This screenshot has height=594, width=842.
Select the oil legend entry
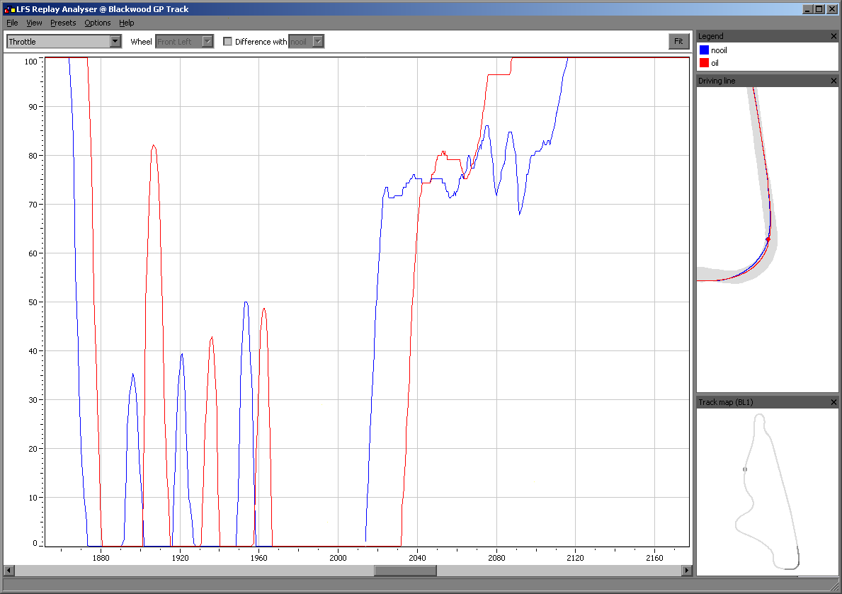click(715, 63)
